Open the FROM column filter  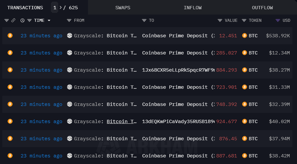(69, 20)
